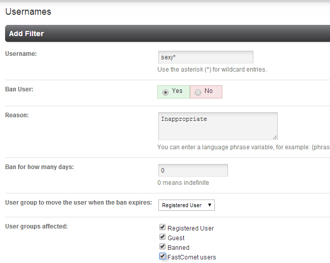Click the 'Ban for how many days:' label
330x263 pixels.
coord(40,167)
